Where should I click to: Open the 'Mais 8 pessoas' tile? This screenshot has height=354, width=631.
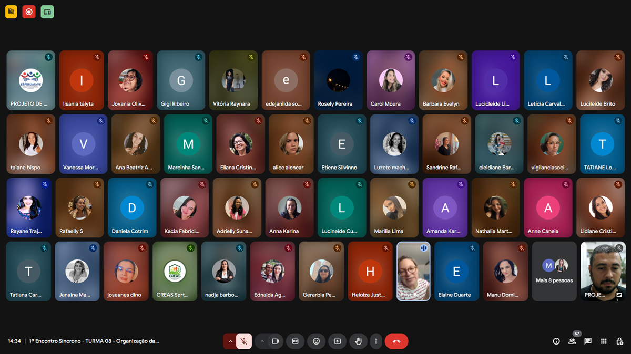tap(554, 272)
